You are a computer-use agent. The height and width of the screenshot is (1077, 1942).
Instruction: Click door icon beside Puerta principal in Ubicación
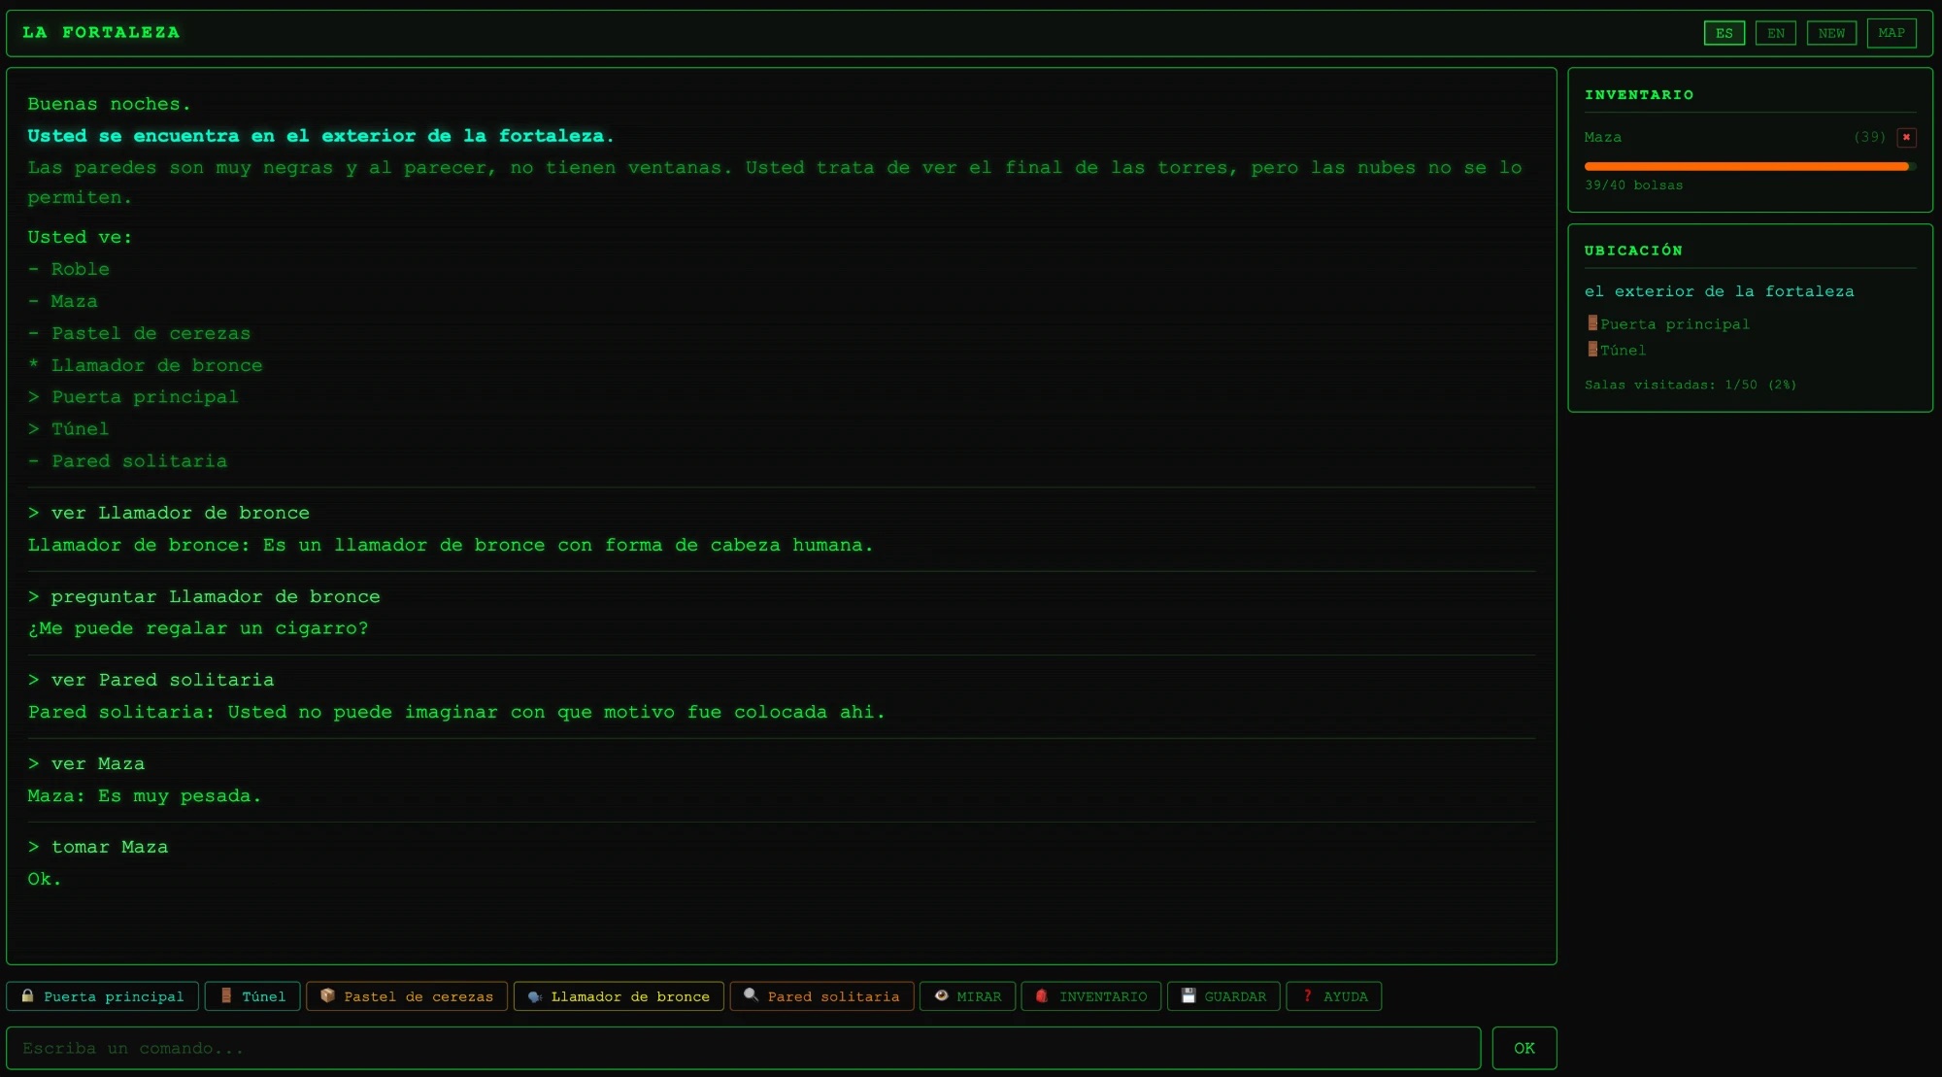[x=1592, y=322]
